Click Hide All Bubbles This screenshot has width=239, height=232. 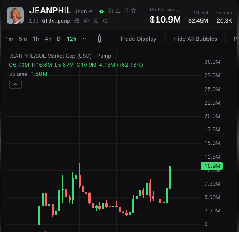(195, 39)
